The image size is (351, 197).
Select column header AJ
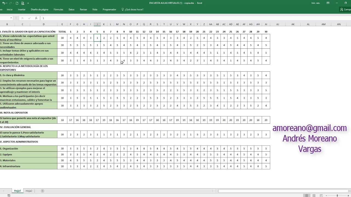[278, 24]
